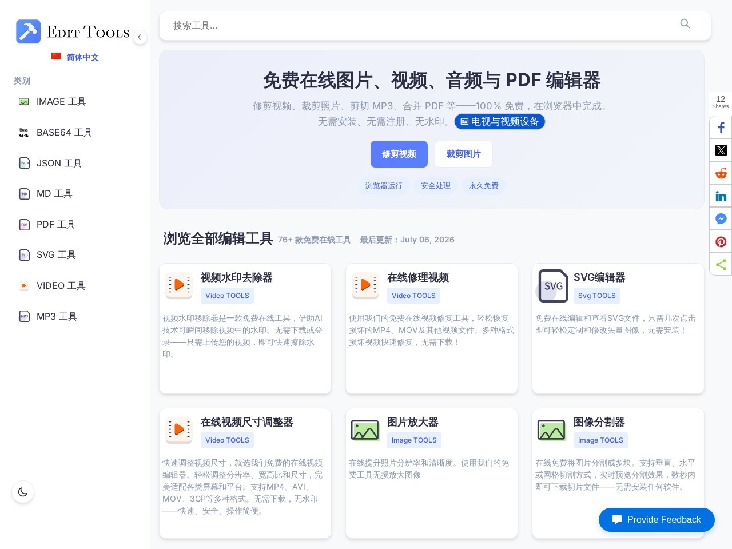
Task: Click the 76+ 款免费在线工具 text
Action: 315,240
